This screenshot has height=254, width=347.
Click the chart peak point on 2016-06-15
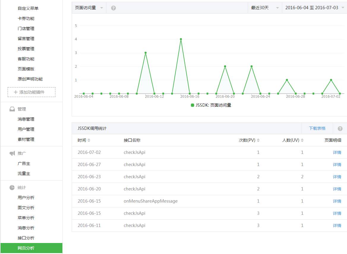[x=181, y=39]
